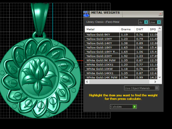Select the Yellow Gold:9KY row
Viewport: 172px width, 129px height.
pos(121,35)
